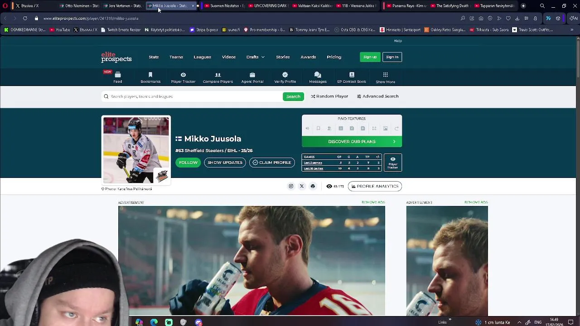Click the X (Twitter) share icon
The height and width of the screenshot is (326, 580).
click(302, 186)
